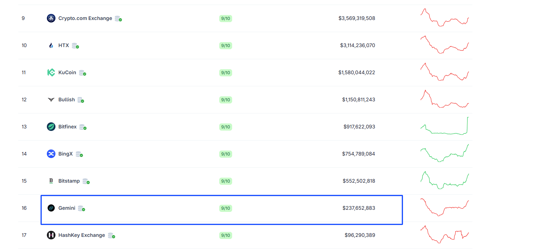
Task: Click the 9/10 trust score for Crypto.com Exchange
Action: (226, 18)
